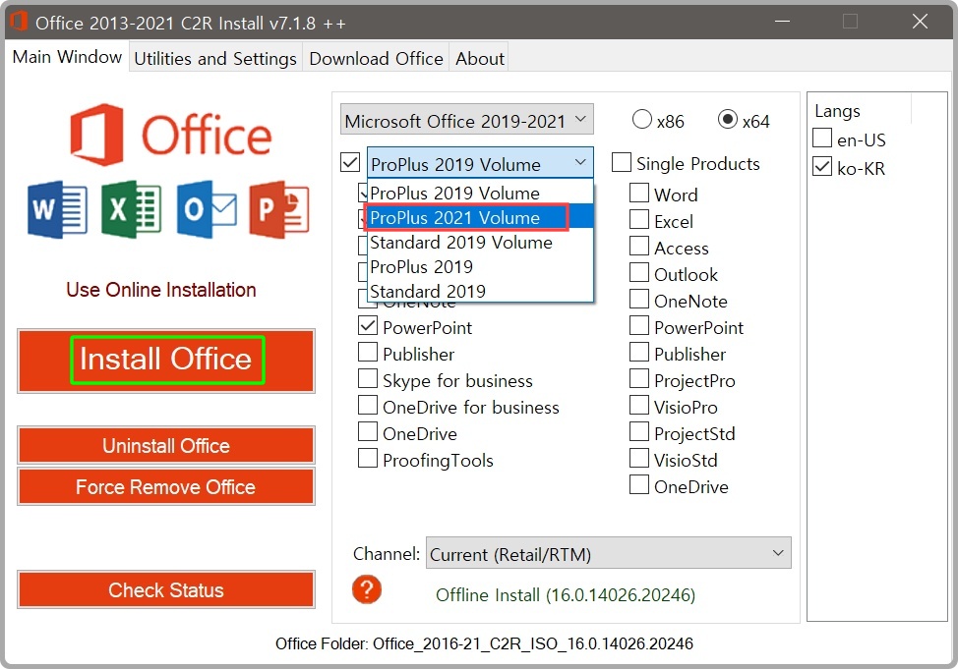Image resolution: width=958 pixels, height=669 pixels.
Task: Click the Use Online Installation link
Action: (x=161, y=290)
